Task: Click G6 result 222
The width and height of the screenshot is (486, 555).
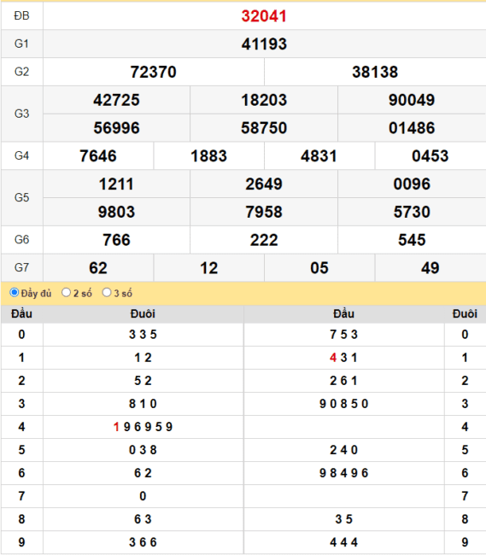Action: 264,240
